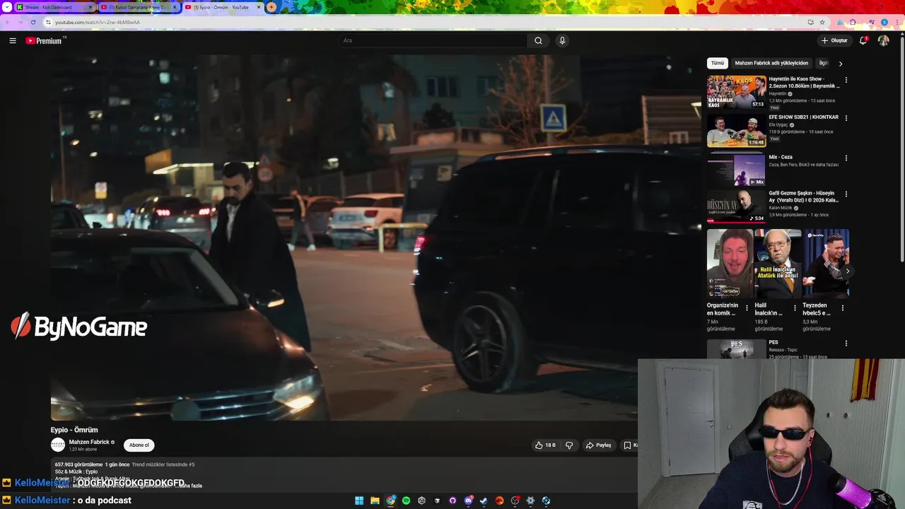The width and height of the screenshot is (905, 509).
Task: Open the YouTube hamburger guide menu
Action: tap(13, 41)
